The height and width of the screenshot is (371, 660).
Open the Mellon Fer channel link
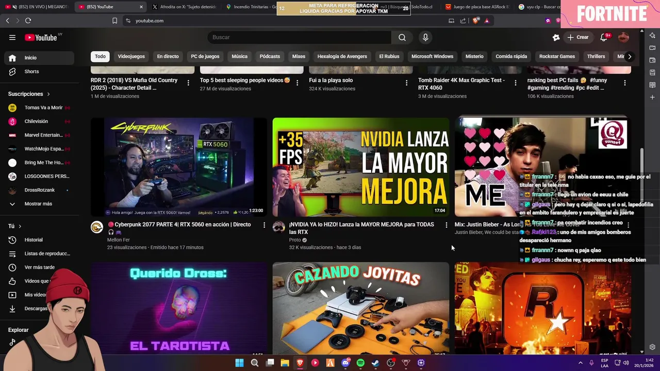118,240
